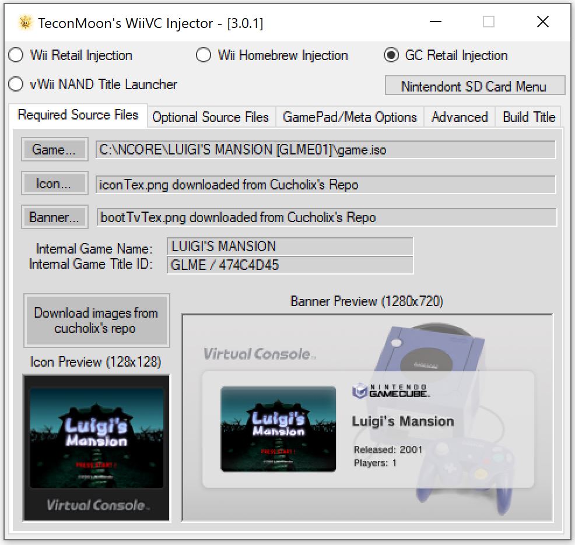Click the game.iso path field
Viewport: 575px width, 545px height.
(325, 150)
